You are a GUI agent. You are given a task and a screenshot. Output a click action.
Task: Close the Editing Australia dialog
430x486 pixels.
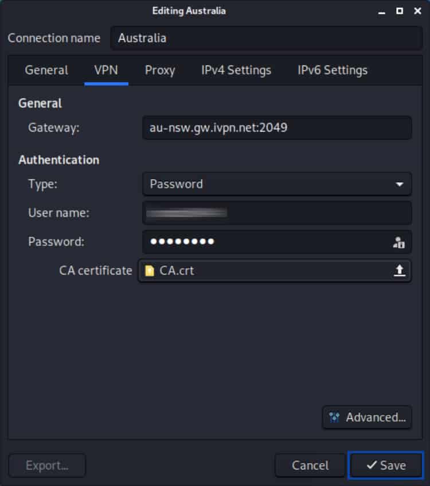[417, 11]
